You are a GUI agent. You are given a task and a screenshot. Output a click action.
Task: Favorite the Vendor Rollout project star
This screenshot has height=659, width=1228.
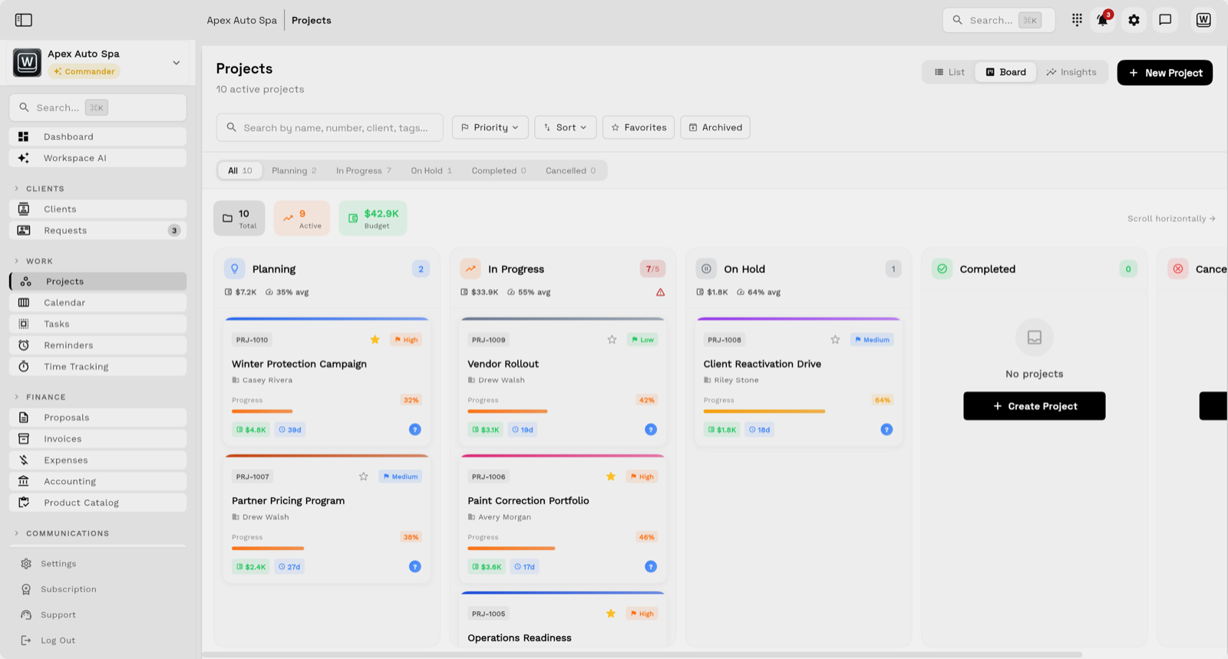(x=612, y=340)
